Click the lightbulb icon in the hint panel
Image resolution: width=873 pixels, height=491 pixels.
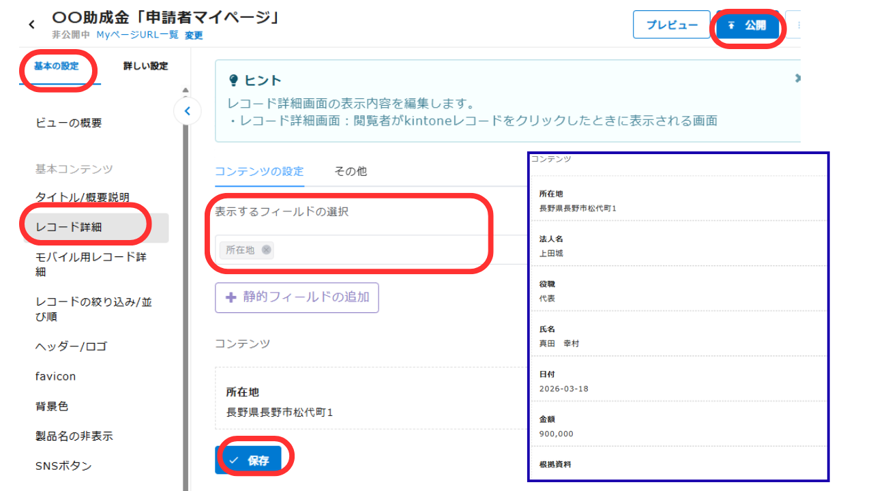(x=233, y=80)
